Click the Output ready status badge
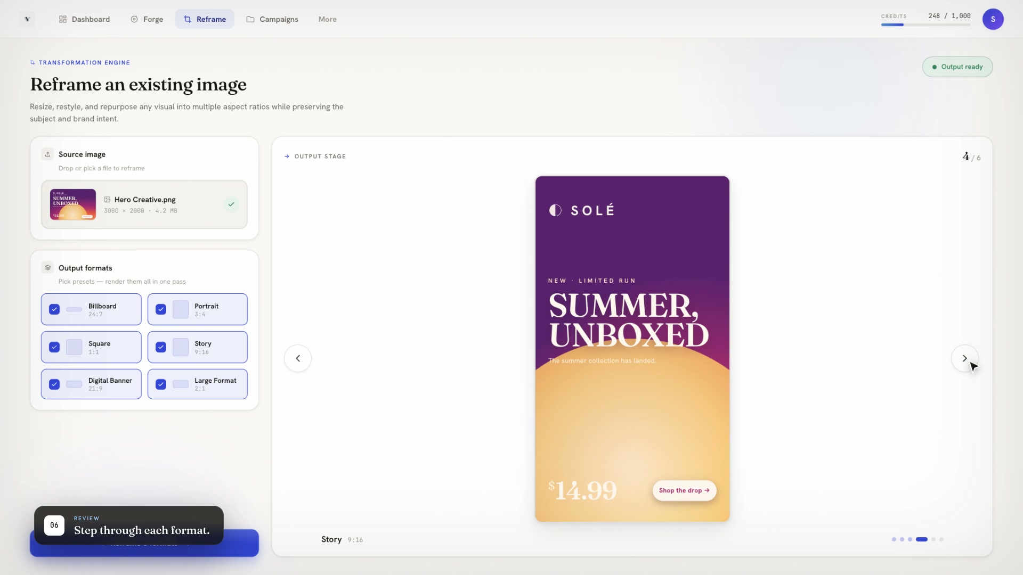The height and width of the screenshot is (575, 1023). point(957,67)
